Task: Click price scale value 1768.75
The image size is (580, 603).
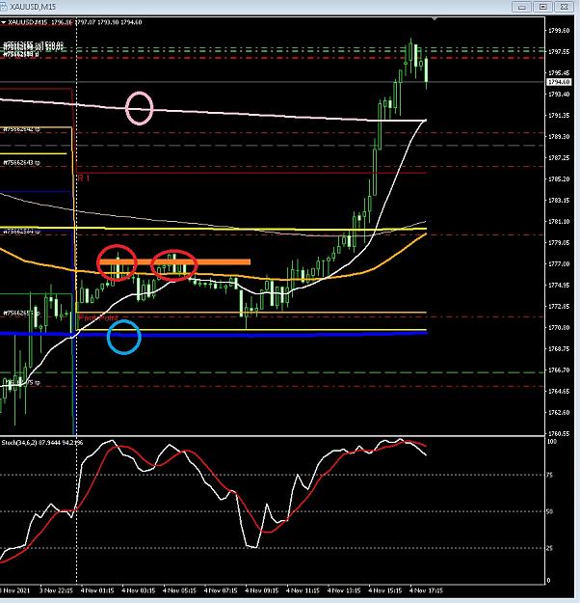Action: point(559,349)
